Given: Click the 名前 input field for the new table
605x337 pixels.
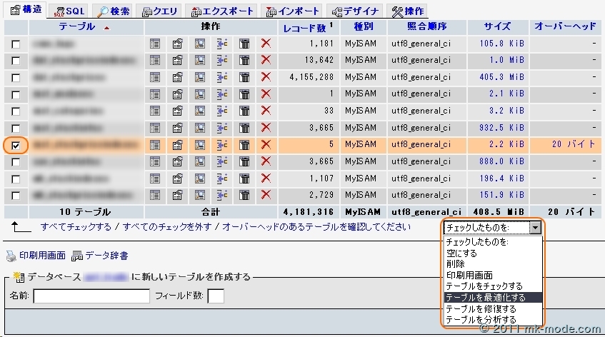Looking at the screenshot, I should coord(91,296).
